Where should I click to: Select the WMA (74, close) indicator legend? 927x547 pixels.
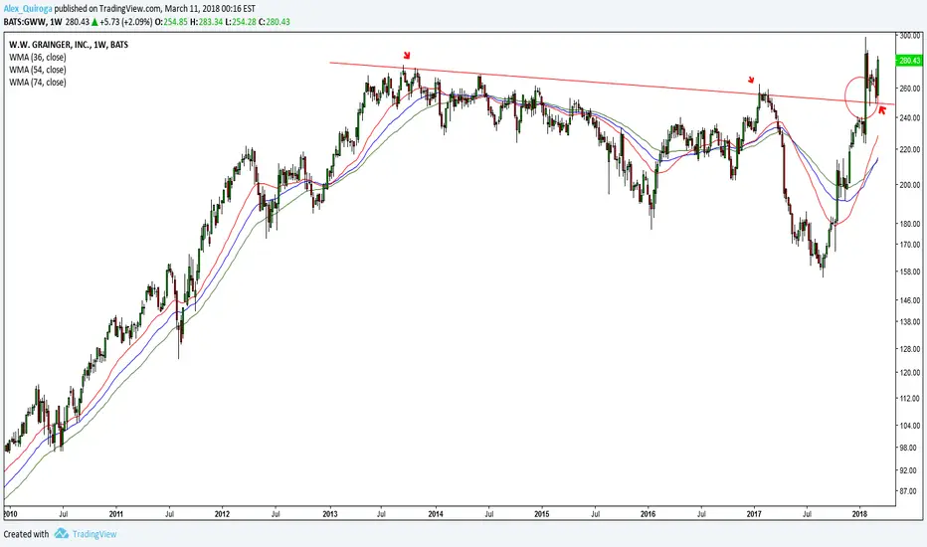click(37, 83)
